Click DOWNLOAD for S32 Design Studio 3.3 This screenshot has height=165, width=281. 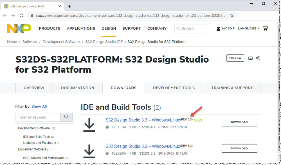point(239,122)
